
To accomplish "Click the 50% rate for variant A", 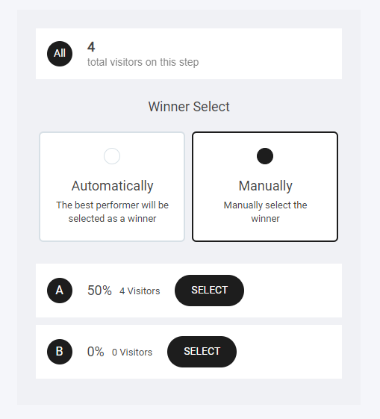I will pos(99,291).
